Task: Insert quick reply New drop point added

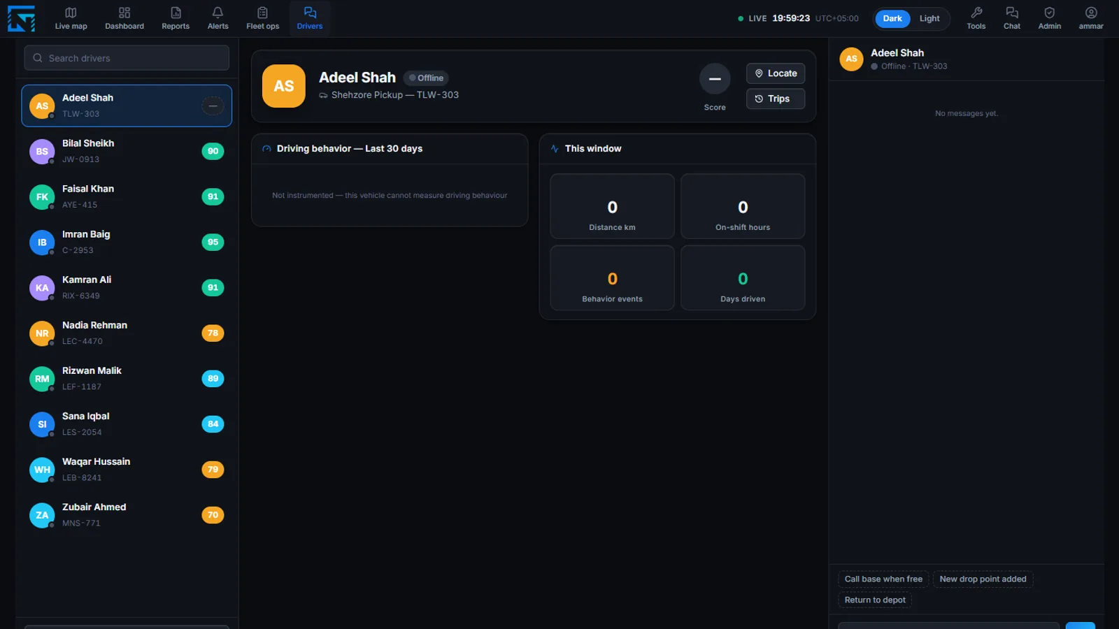Action: 983,579
